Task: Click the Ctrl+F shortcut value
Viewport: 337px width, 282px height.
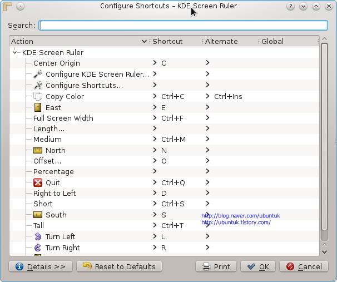Action: 172,118
